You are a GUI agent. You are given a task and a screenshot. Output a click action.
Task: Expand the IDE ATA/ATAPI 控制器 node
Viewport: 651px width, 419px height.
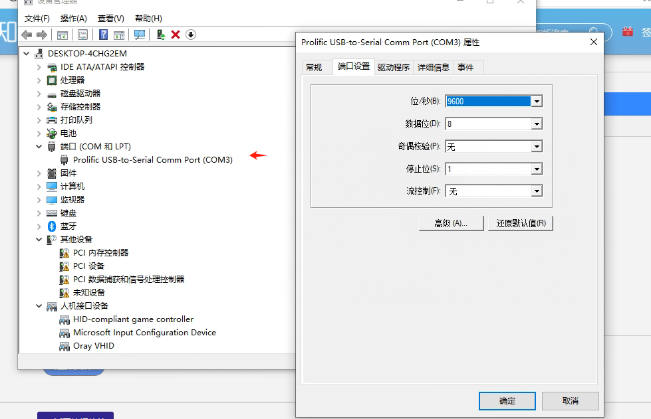click(x=39, y=67)
